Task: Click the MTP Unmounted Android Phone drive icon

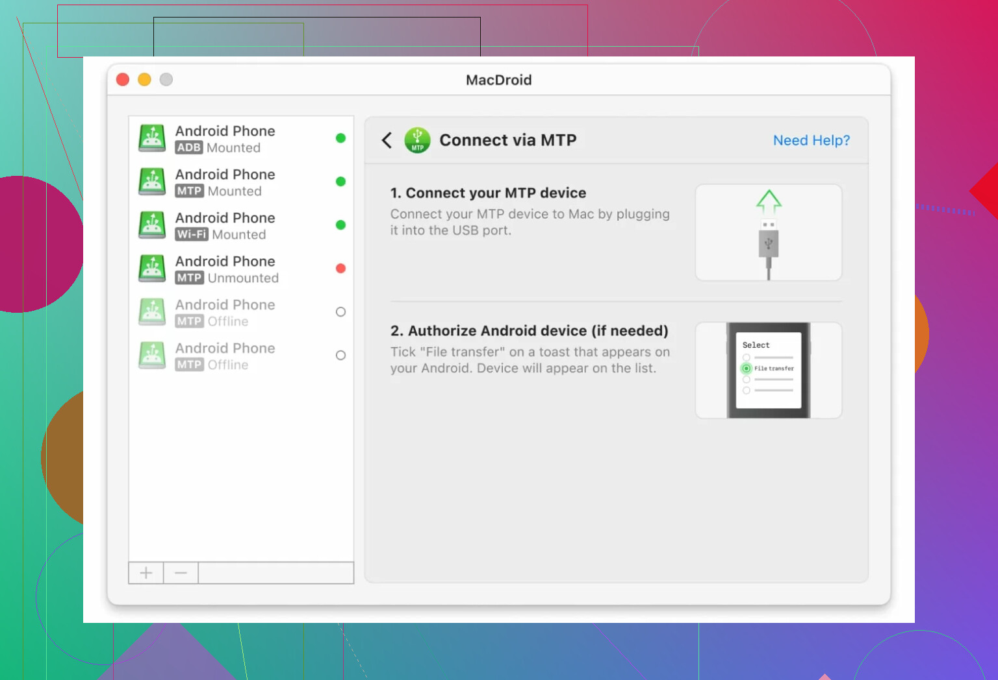Action: (x=152, y=269)
